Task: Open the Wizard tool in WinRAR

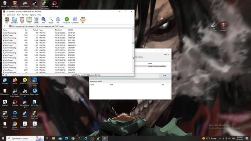Action: pos(51,20)
